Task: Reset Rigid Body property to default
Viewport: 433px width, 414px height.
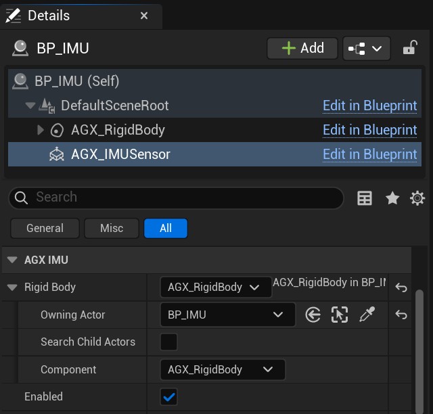Action: pos(401,287)
